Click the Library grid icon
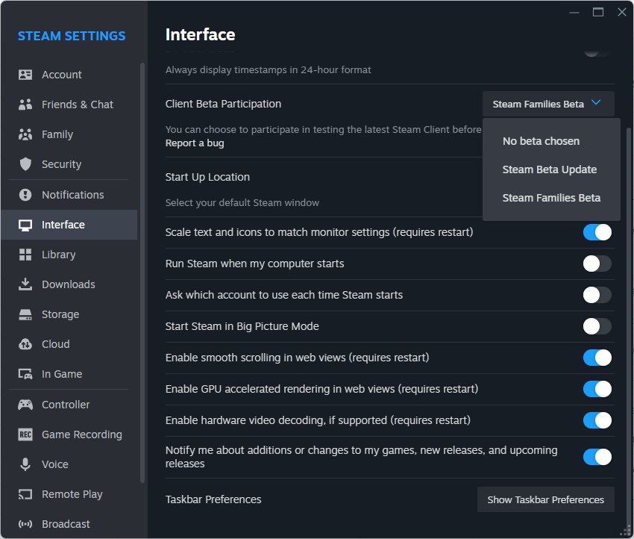 [25, 255]
